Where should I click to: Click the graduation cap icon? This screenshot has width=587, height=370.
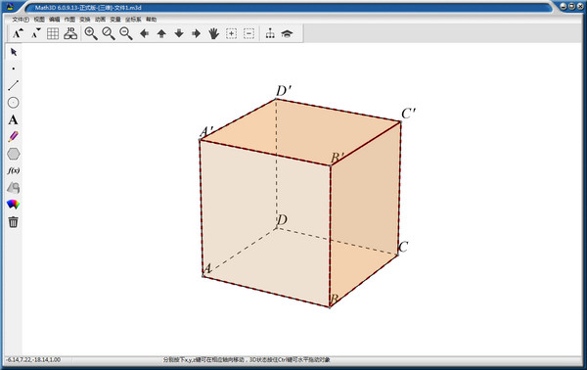[287, 34]
